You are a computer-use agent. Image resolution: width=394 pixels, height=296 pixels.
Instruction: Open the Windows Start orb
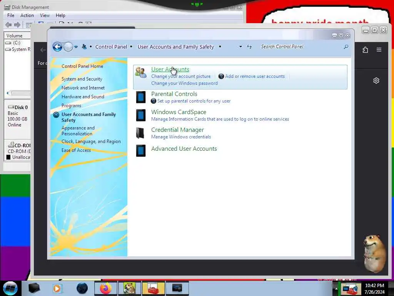10,288
